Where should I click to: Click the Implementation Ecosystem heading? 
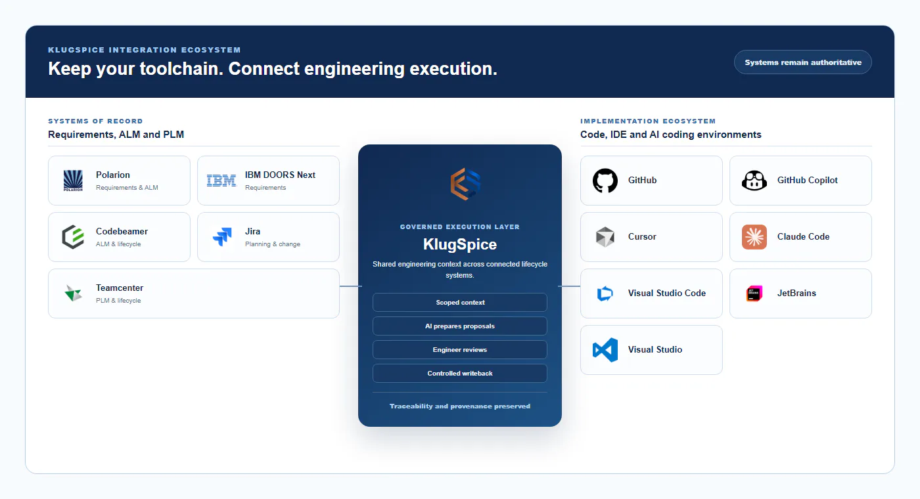(648, 121)
